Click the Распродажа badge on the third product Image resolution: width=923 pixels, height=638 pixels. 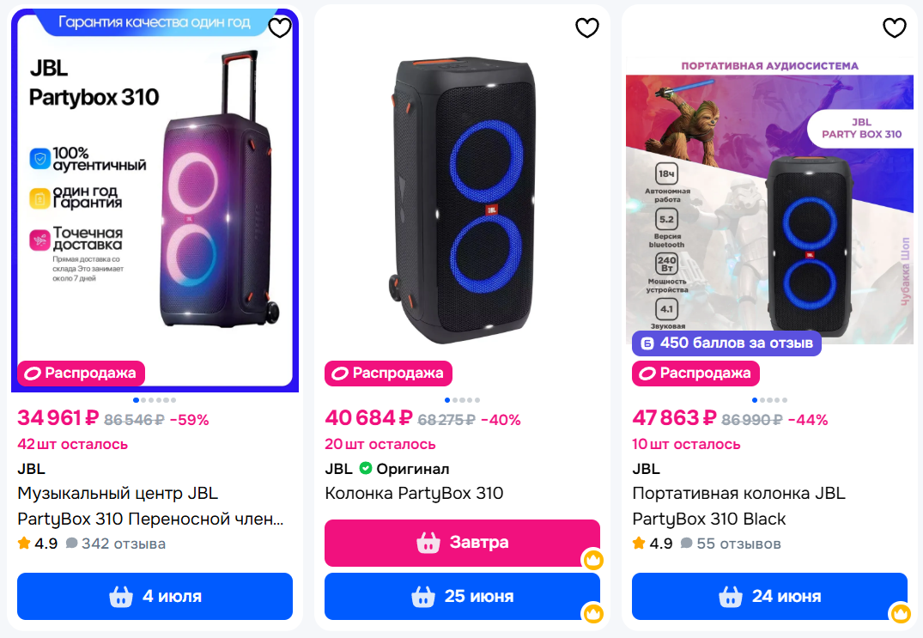(x=695, y=374)
